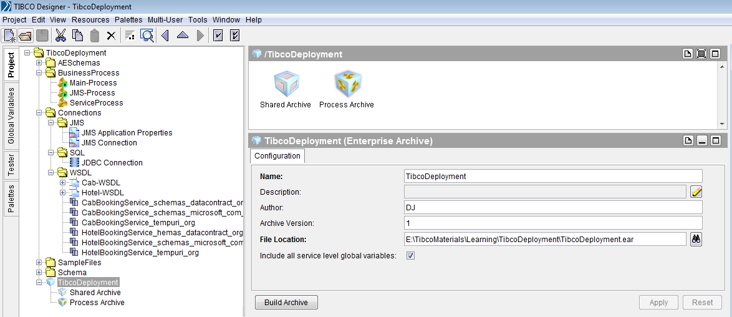Click the Paste clipboard icon
This screenshot has width=732, height=317.
point(94,36)
